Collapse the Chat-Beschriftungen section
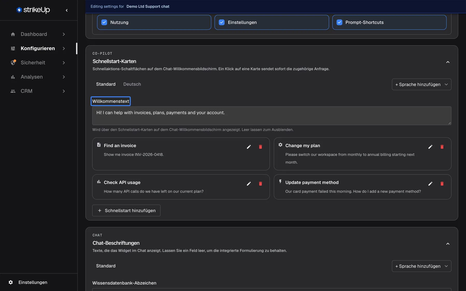This screenshot has width=466, height=291. tap(448, 244)
